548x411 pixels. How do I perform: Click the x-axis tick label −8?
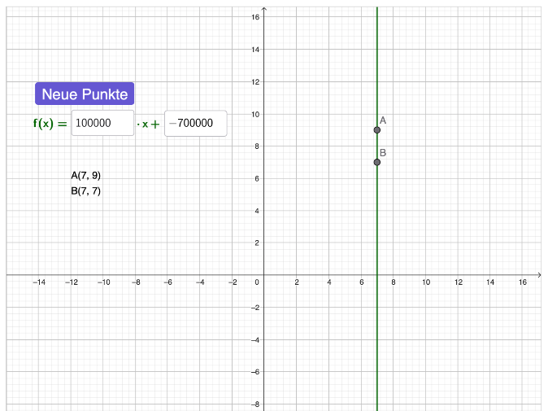point(136,282)
